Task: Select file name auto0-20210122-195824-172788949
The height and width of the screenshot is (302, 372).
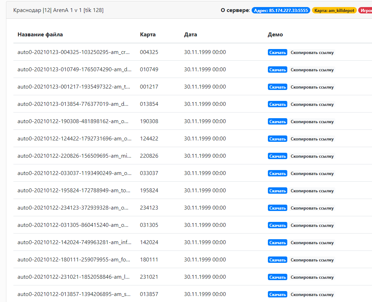Action: click(74, 191)
